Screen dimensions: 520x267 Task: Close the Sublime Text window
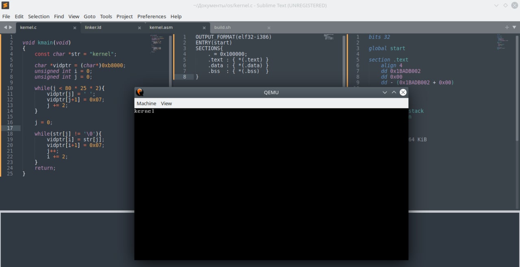click(x=514, y=6)
